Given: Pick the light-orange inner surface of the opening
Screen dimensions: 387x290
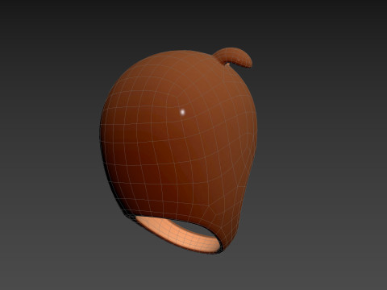Looking at the screenshot, I should [180, 235].
